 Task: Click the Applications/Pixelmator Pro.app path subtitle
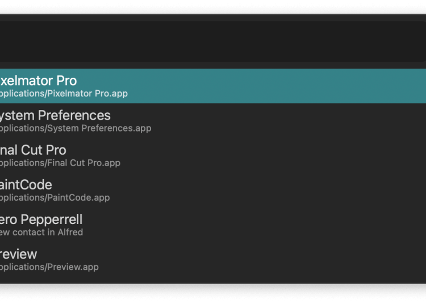[62, 94]
